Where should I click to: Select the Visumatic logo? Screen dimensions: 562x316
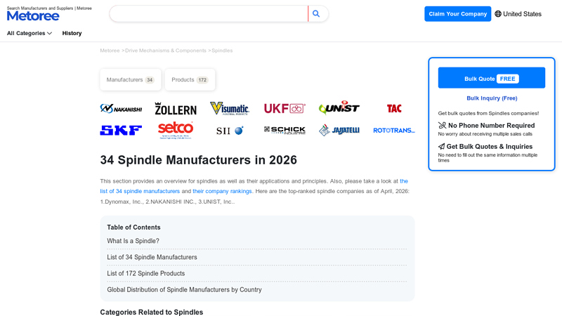pyautogui.click(x=230, y=109)
